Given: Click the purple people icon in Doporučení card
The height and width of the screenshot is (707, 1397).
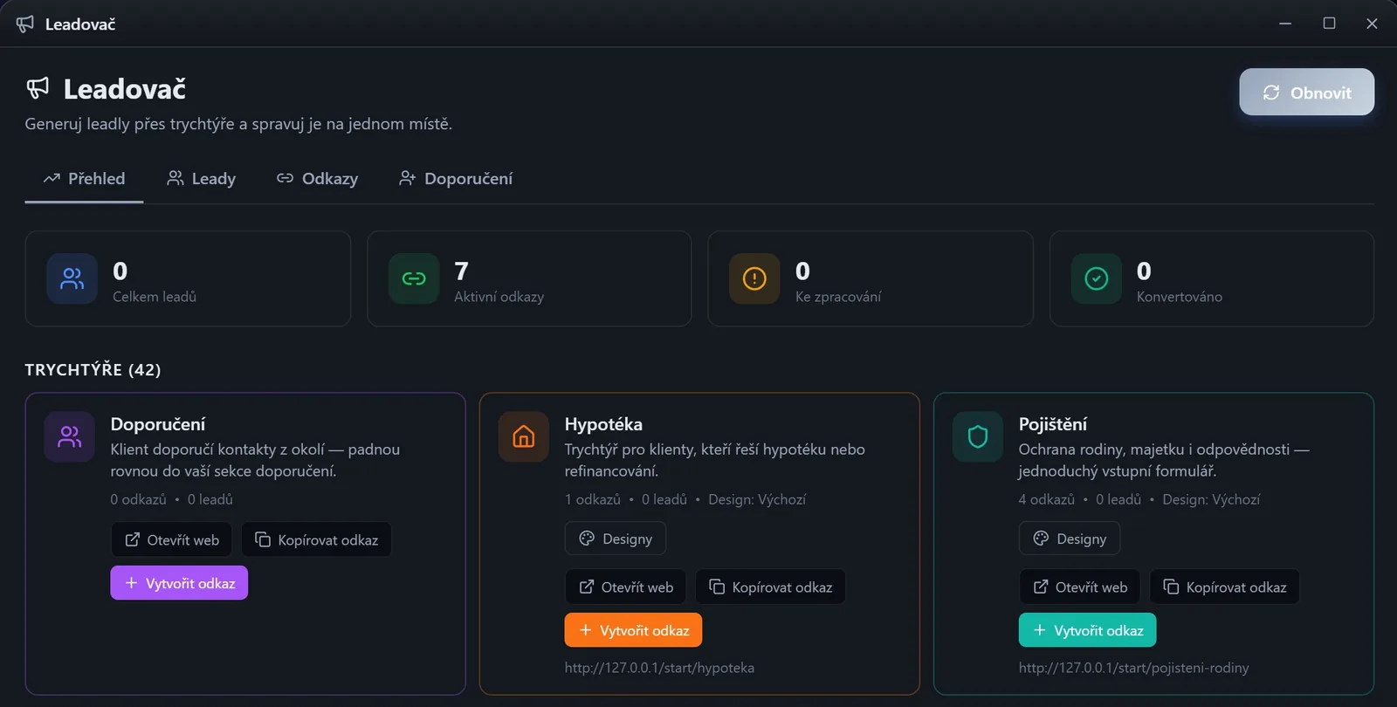Looking at the screenshot, I should [x=70, y=436].
